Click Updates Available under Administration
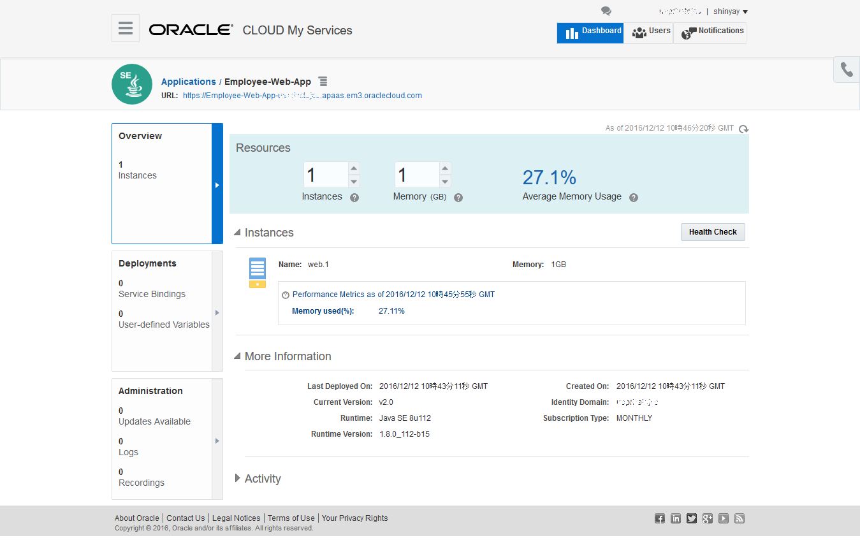The width and height of the screenshot is (860, 540). 154,421
